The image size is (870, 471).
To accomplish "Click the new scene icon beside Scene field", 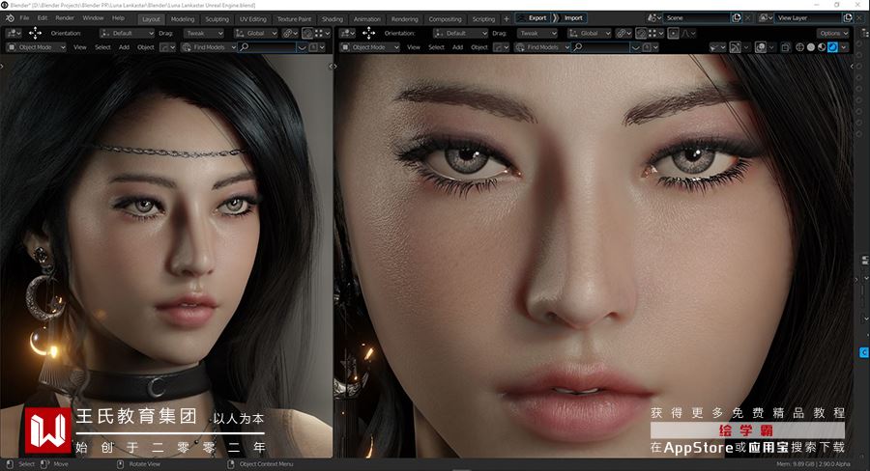I will pyautogui.click(x=737, y=18).
